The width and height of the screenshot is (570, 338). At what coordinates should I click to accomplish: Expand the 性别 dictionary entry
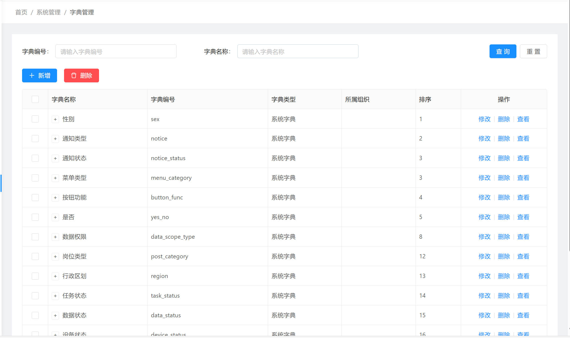pos(55,119)
